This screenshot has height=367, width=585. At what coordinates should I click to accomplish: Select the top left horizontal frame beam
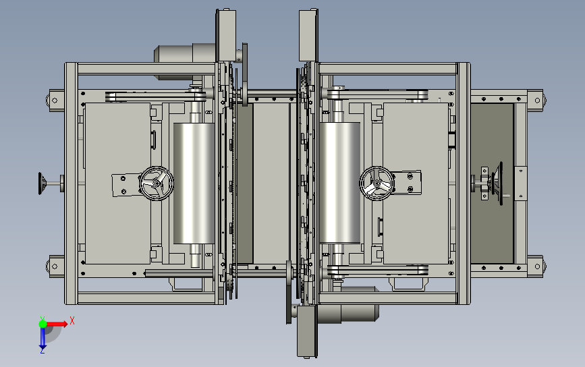tap(146, 69)
